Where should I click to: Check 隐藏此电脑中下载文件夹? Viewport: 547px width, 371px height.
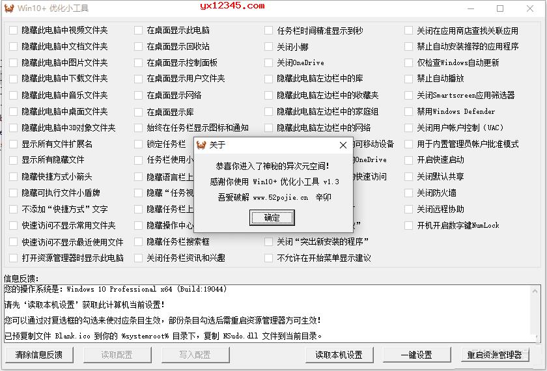click(x=13, y=79)
